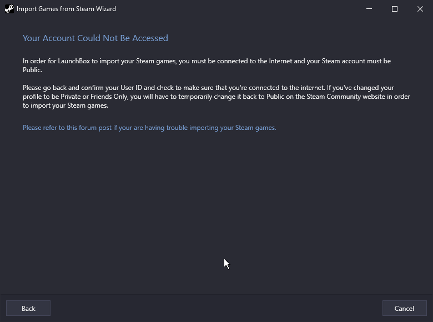Click the 'User ID' text in instructions
The width and height of the screenshot is (433, 322).
click(131, 88)
